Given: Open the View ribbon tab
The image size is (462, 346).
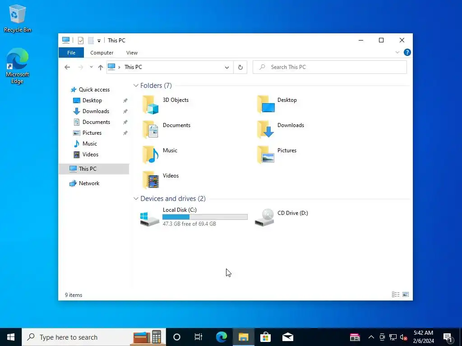Looking at the screenshot, I should [x=132, y=53].
